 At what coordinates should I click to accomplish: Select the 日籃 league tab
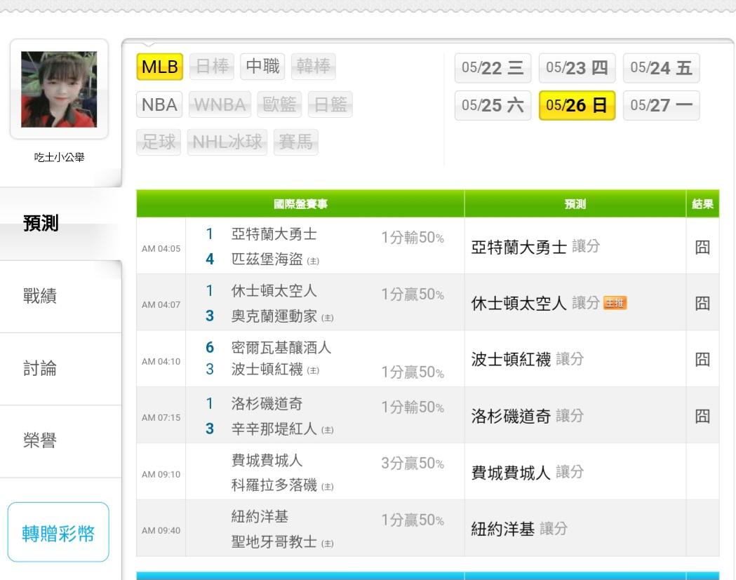tap(330, 104)
